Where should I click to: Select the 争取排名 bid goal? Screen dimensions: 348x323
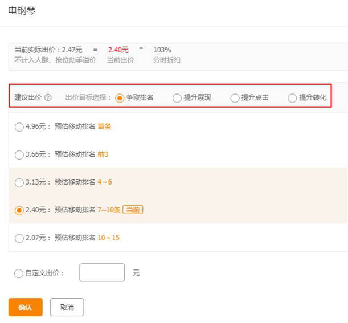tap(120, 97)
